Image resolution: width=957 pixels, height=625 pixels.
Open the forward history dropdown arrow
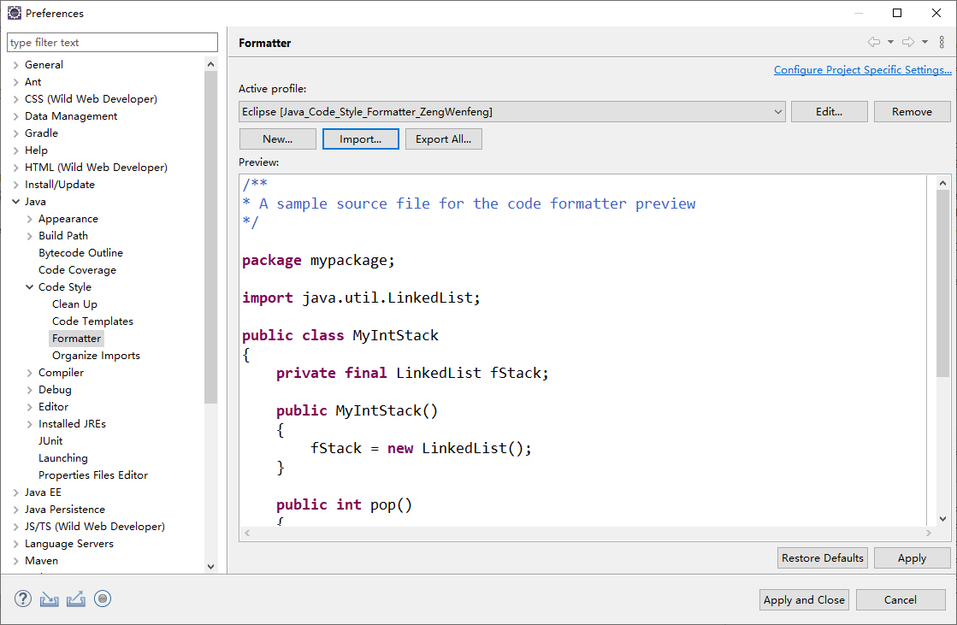[925, 42]
